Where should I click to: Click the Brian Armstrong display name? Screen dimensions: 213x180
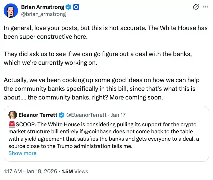[x=43, y=7]
